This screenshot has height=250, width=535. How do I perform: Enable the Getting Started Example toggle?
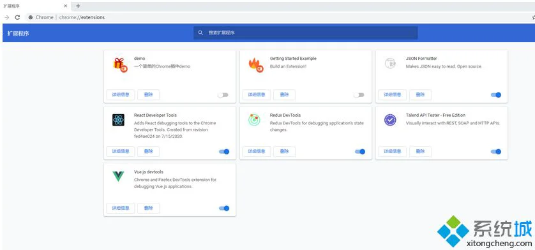(359, 95)
